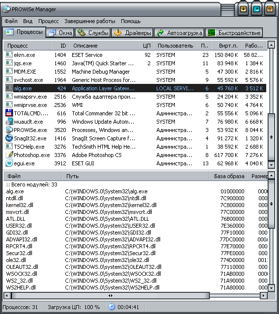Sort by the Пользователь column header
This screenshot has height=314, width=279.
pos(175,46)
